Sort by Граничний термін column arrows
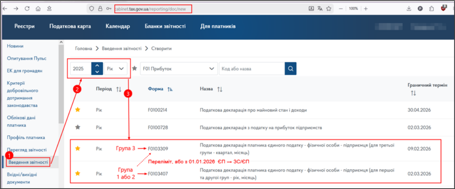455x189 pixels. coord(414,94)
